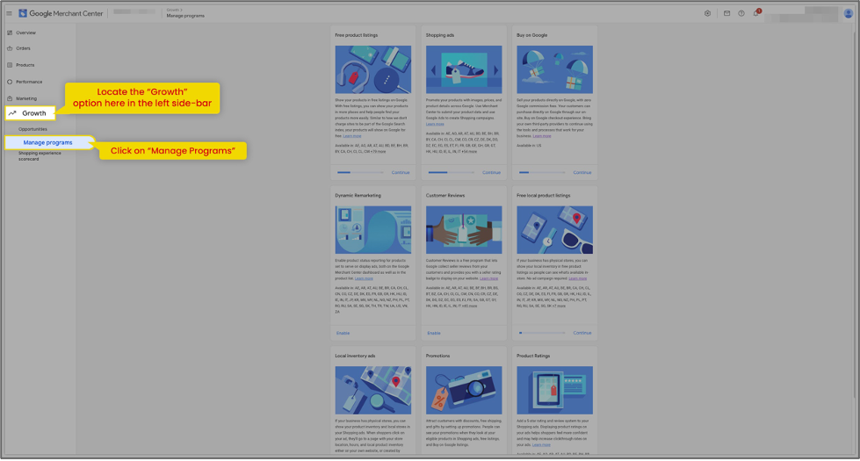Click the Buy on Google progress bar
This screenshot has height=461, width=860.
(x=542, y=173)
